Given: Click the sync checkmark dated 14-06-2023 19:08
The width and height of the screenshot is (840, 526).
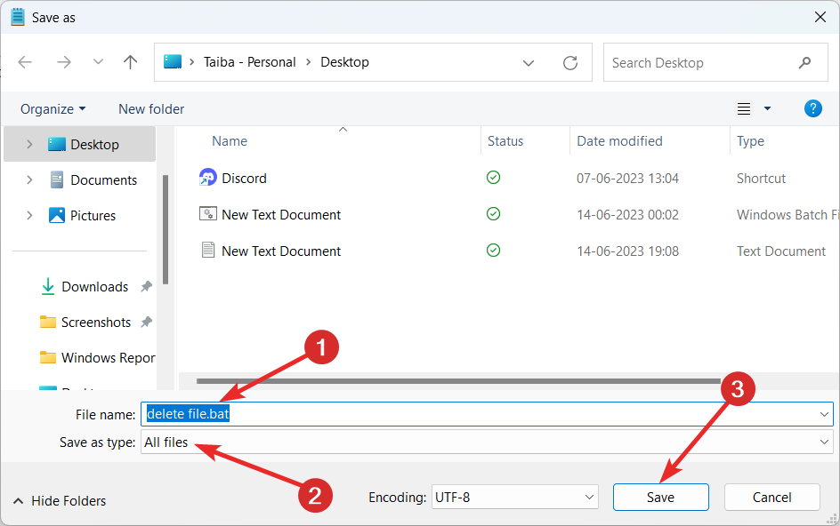Looking at the screenshot, I should coord(493,250).
